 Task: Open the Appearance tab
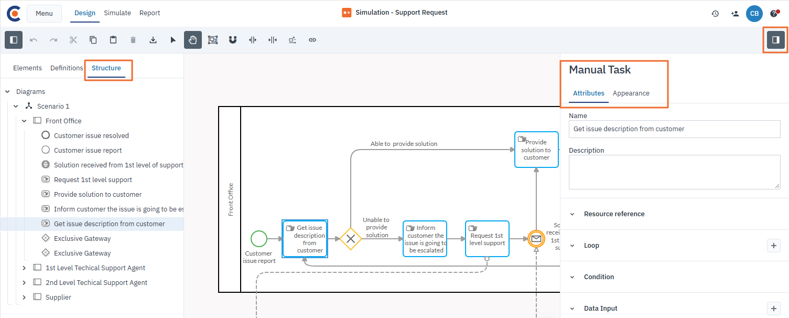coord(631,93)
